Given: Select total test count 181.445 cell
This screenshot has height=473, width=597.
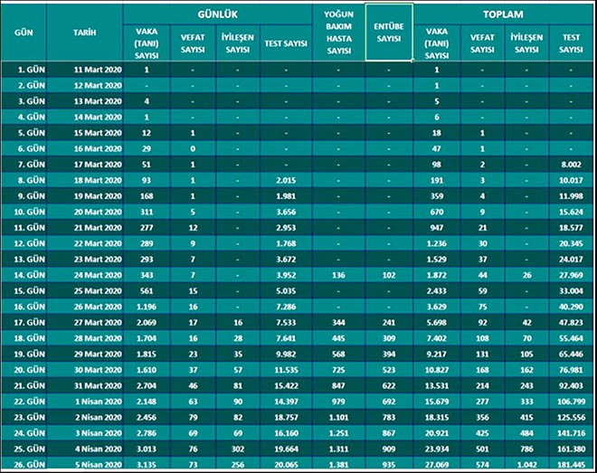Looking at the screenshot, I should click(x=571, y=466).
